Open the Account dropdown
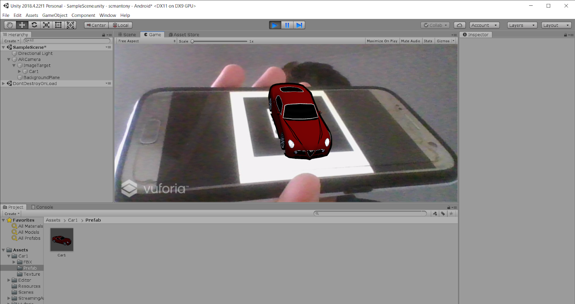The width and height of the screenshot is (575, 304). coord(484,25)
